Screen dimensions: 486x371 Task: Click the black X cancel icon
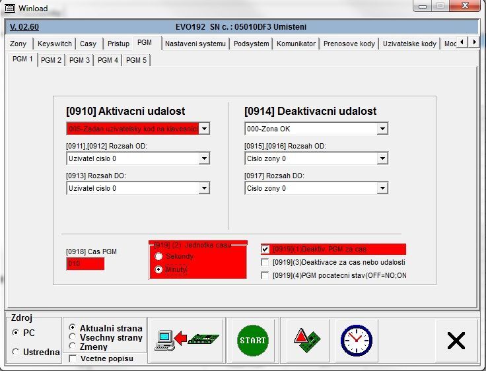456,340
